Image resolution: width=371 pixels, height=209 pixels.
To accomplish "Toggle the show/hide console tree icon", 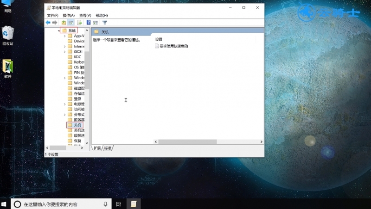I will [x=71, y=23].
